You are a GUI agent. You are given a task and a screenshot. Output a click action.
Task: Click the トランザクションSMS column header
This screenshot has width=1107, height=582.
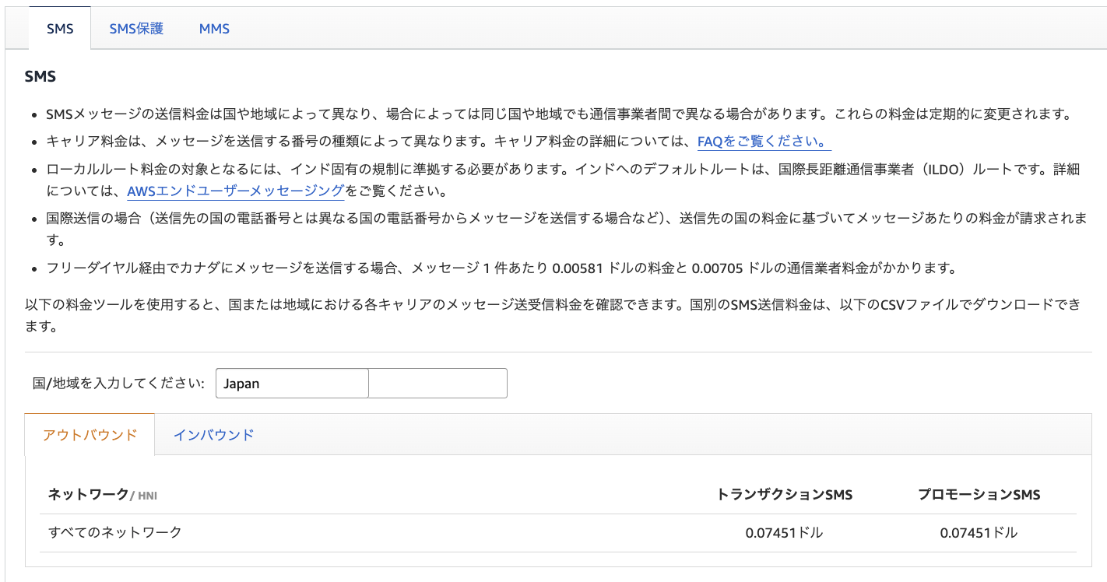pos(784,494)
